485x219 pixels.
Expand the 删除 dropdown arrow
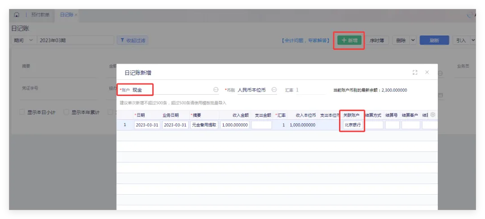click(x=413, y=40)
